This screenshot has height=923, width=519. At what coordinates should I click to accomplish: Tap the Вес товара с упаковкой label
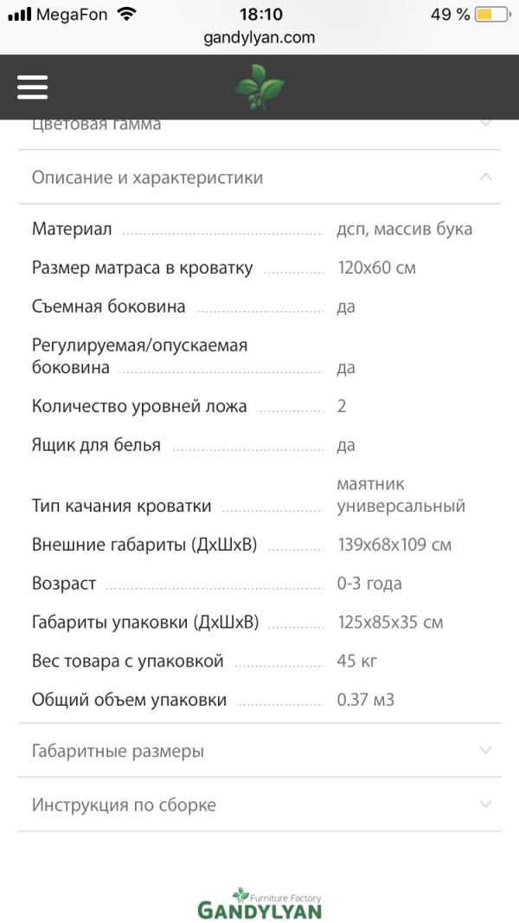pyautogui.click(x=128, y=662)
